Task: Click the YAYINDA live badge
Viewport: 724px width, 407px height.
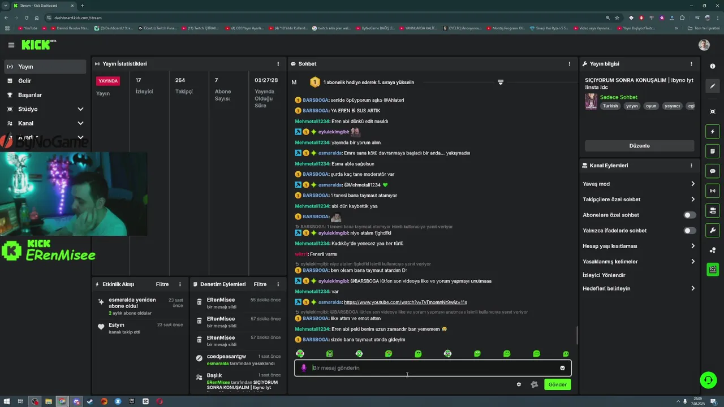Action: click(108, 81)
